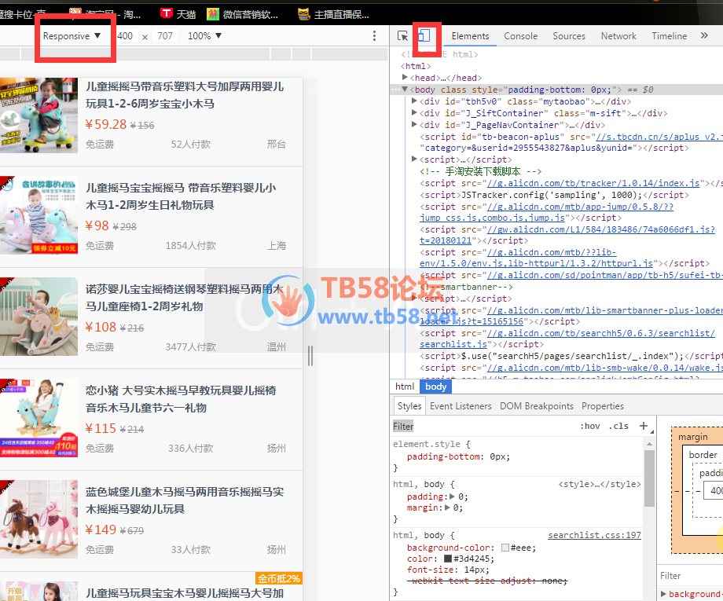The image size is (723, 601).
Task: Expand the J_SiftContainer div node
Action: click(x=414, y=112)
